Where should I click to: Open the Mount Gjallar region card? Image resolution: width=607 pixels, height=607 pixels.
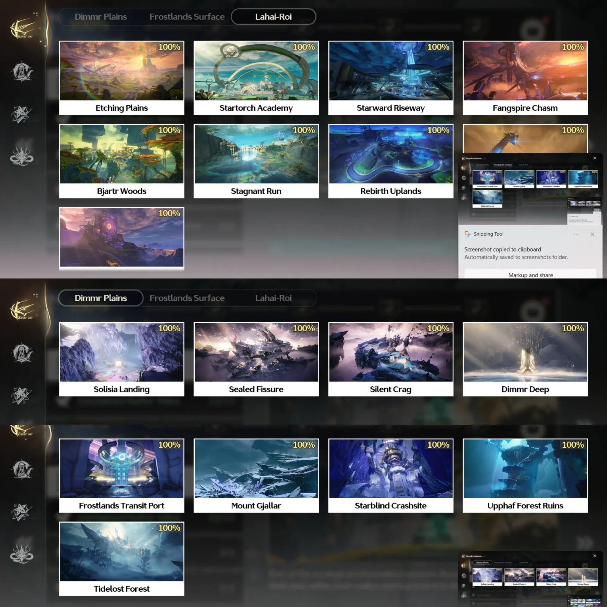(256, 475)
